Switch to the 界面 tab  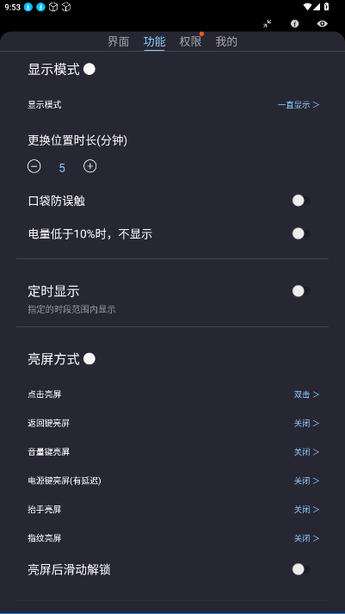click(x=118, y=41)
